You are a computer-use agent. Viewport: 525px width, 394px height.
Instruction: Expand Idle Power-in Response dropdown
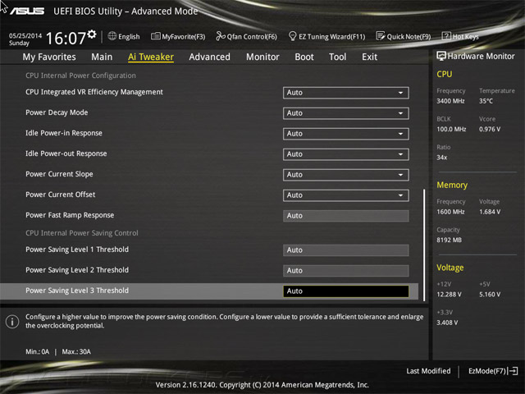pyautogui.click(x=346, y=134)
